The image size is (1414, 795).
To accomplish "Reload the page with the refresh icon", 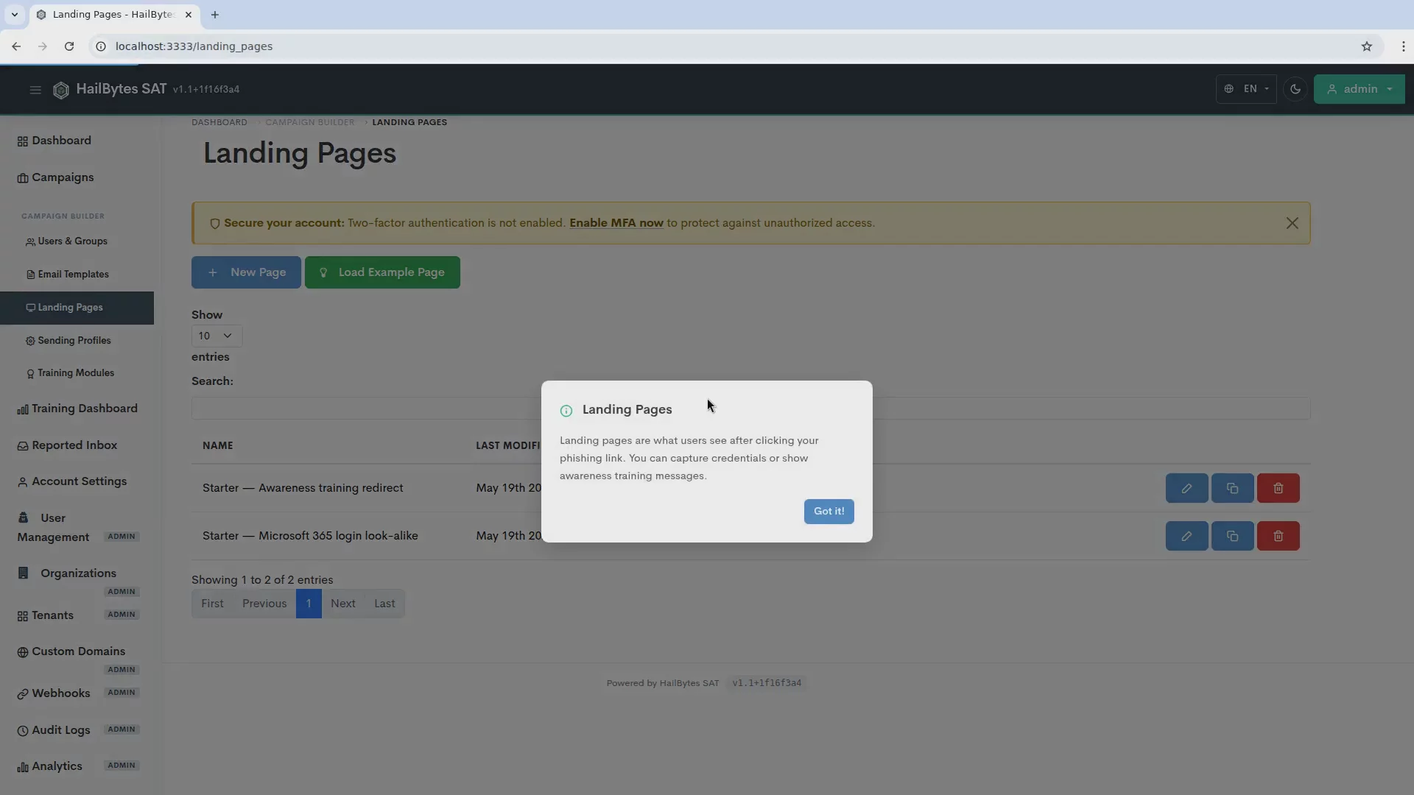I will pyautogui.click(x=69, y=46).
